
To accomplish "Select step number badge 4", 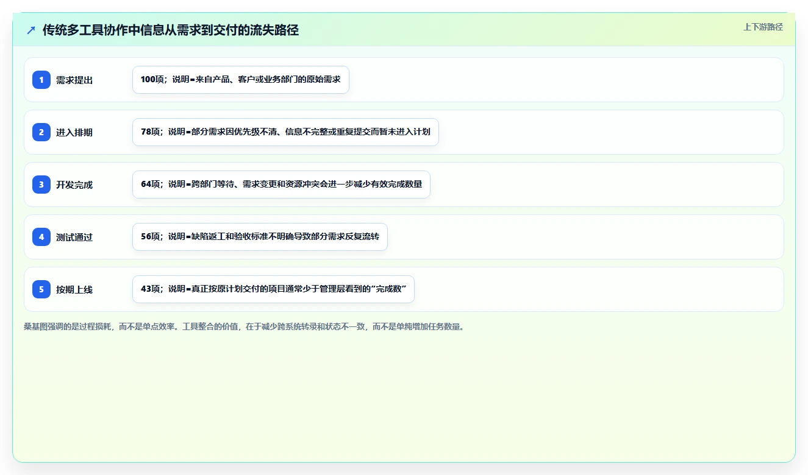I will tap(41, 237).
